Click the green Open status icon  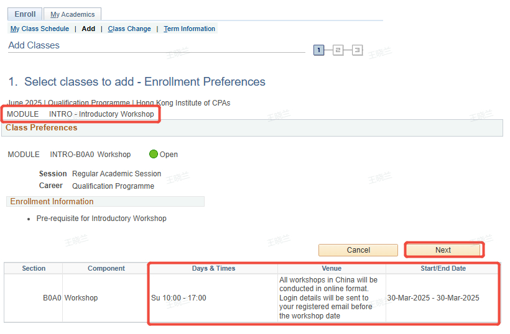pyautogui.click(x=154, y=155)
